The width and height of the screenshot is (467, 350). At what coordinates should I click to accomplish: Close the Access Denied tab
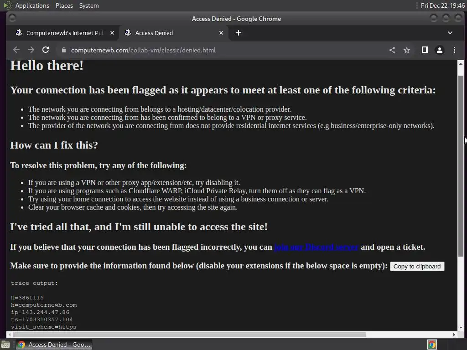(221, 33)
